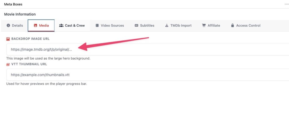The width and height of the screenshot is (289, 140).
Task: Click the download icon for TMDb Import
Action: tap(167, 25)
